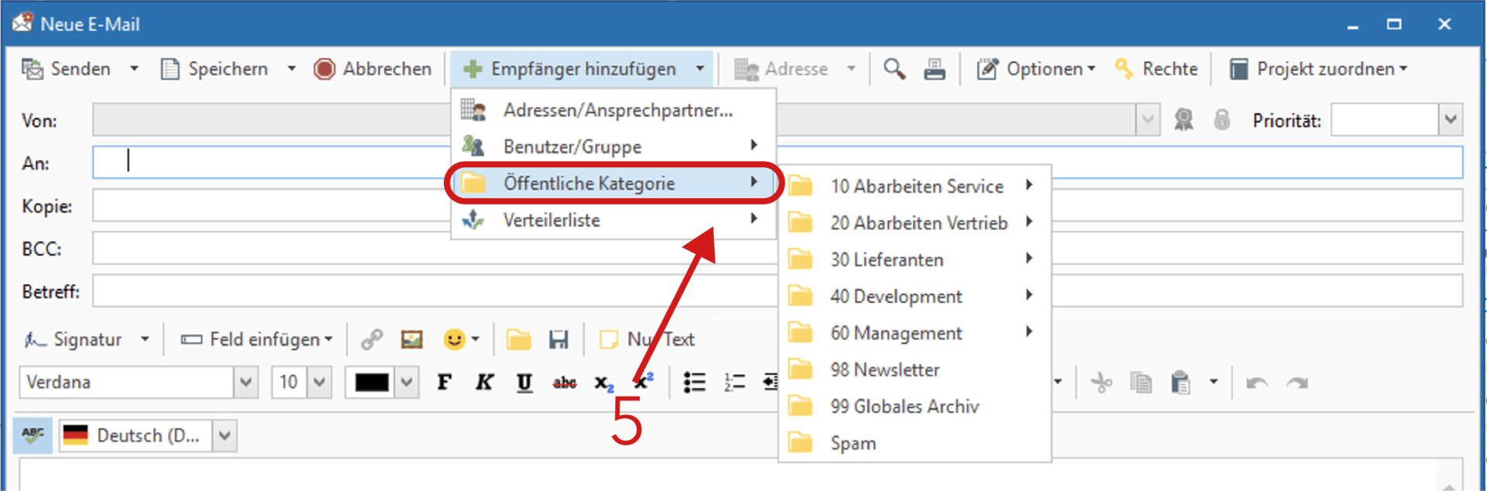Screen dimensions: 1487x491
Task: Toggle italic K formatting
Action: (484, 382)
